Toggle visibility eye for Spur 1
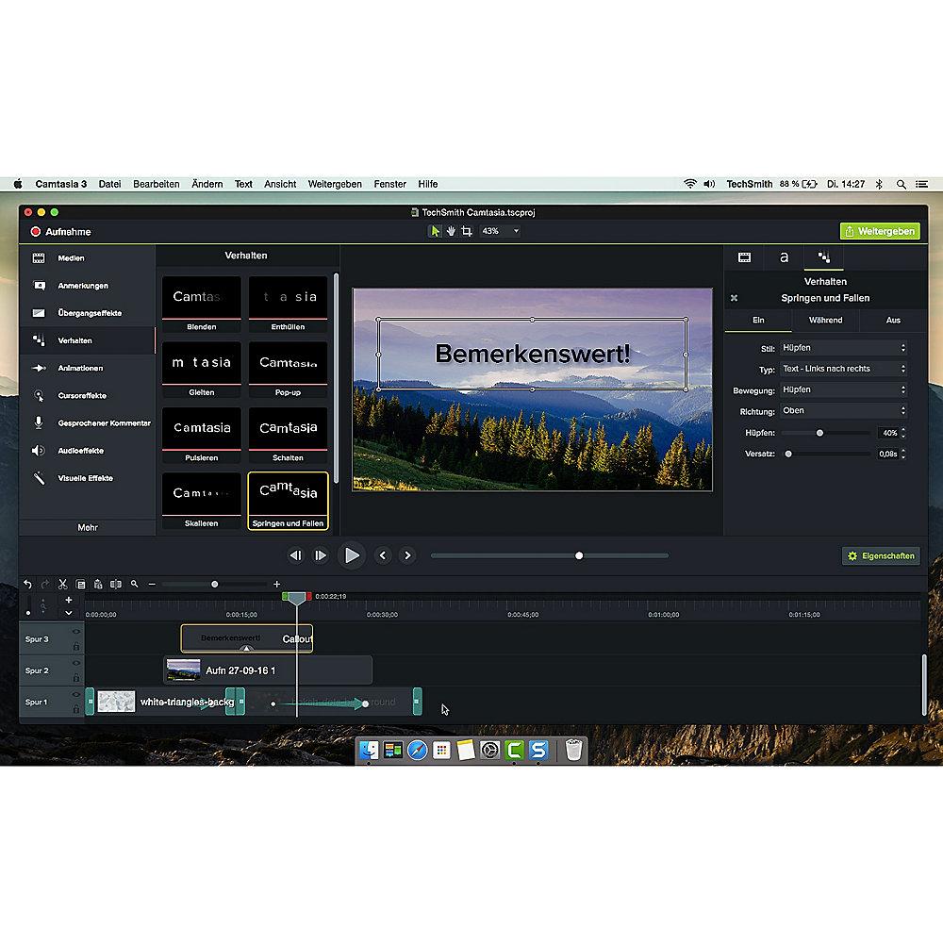 (x=75, y=695)
